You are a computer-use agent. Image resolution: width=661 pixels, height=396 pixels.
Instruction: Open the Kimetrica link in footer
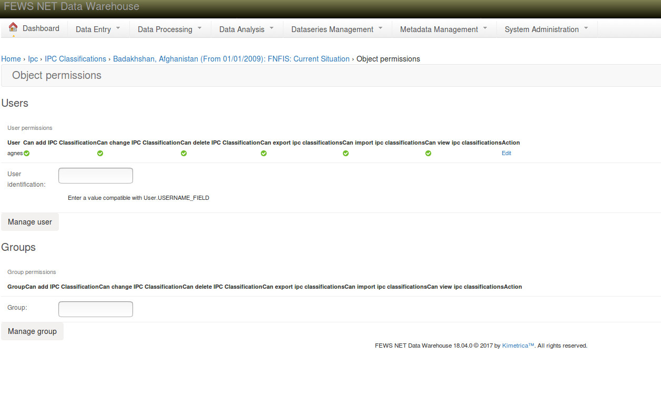click(518, 346)
